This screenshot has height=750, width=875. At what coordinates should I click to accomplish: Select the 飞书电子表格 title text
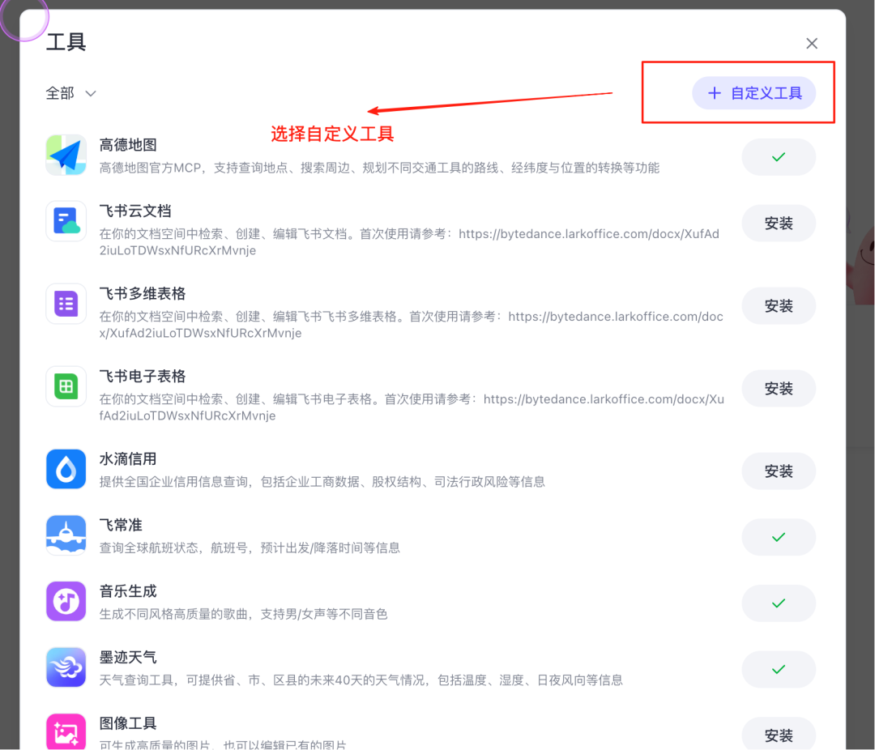[143, 376]
